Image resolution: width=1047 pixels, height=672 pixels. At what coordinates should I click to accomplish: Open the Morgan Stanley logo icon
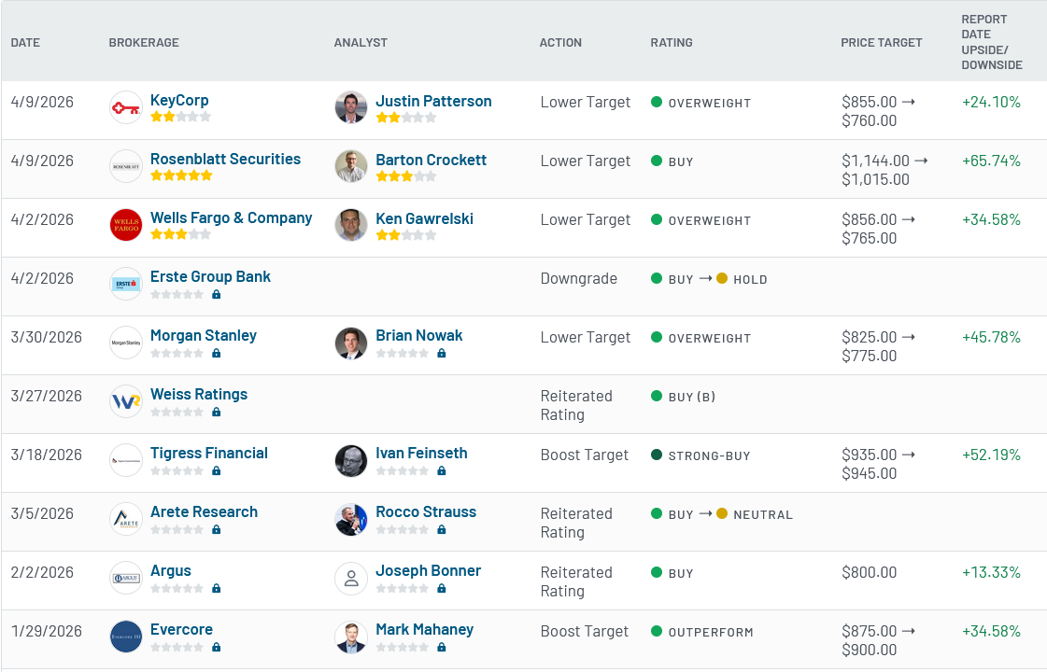(125, 343)
